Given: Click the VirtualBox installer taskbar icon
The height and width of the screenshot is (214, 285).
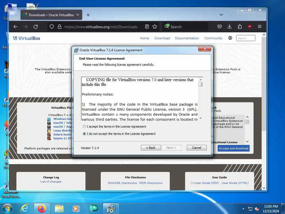Looking at the screenshot, I should [x=111, y=208].
